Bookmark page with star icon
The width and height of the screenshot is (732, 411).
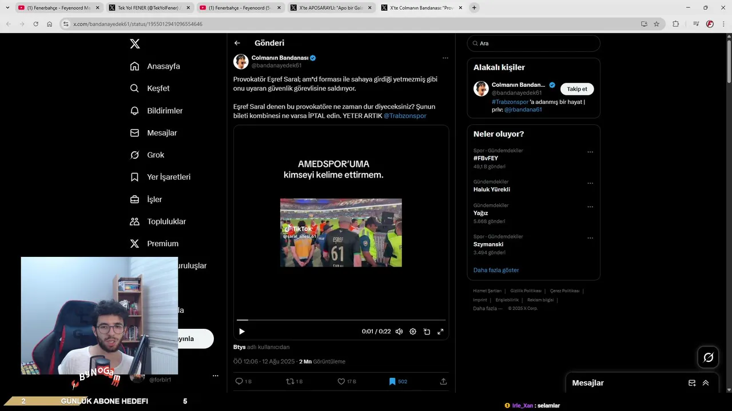(657, 24)
